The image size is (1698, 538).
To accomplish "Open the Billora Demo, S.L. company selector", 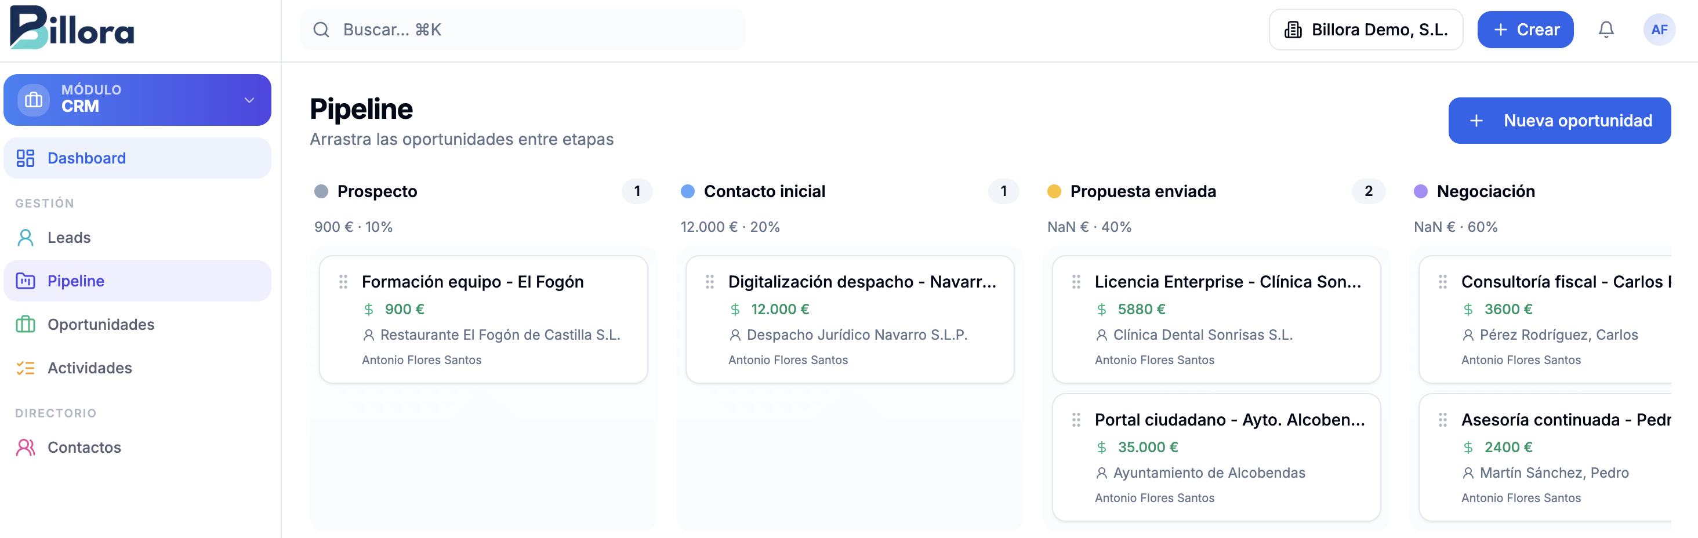I will pyautogui.click(x=1366, y=29).
